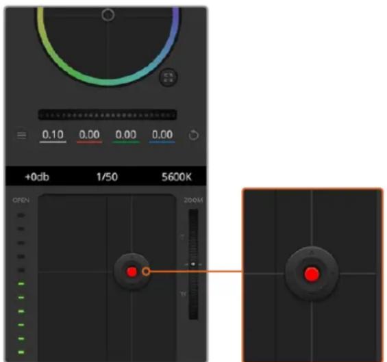Select the green channel 0.00 value
The height and width of the screenshot is (362, 387).
[x=126, y=135]
